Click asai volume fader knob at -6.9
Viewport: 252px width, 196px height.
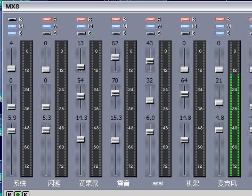[150, 132]
